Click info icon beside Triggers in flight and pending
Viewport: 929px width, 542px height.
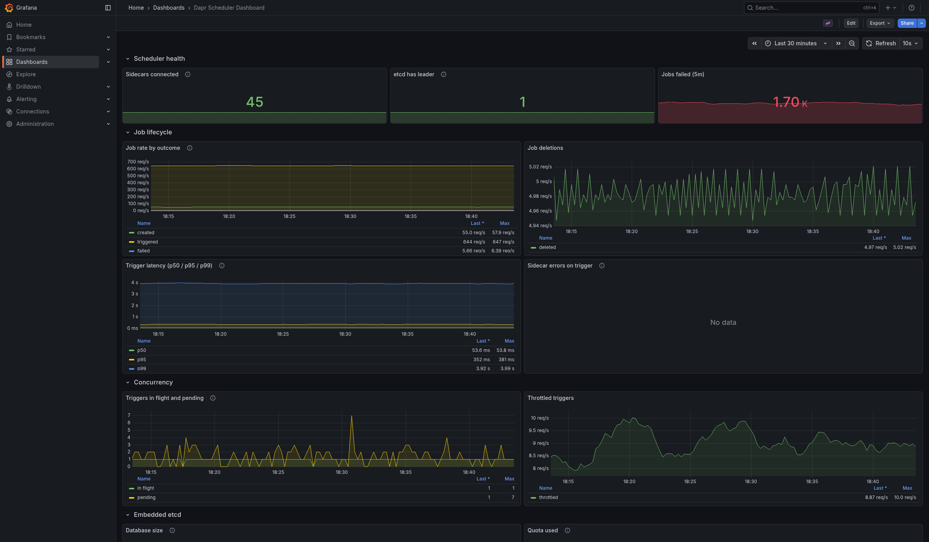213,398
